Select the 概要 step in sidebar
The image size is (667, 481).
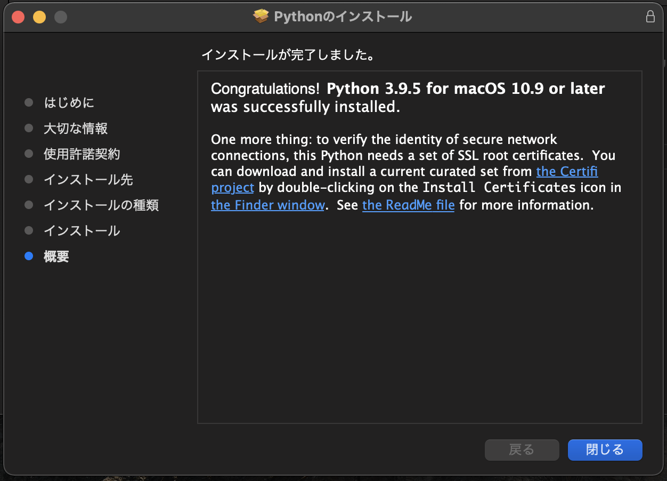tap(56, 256)
